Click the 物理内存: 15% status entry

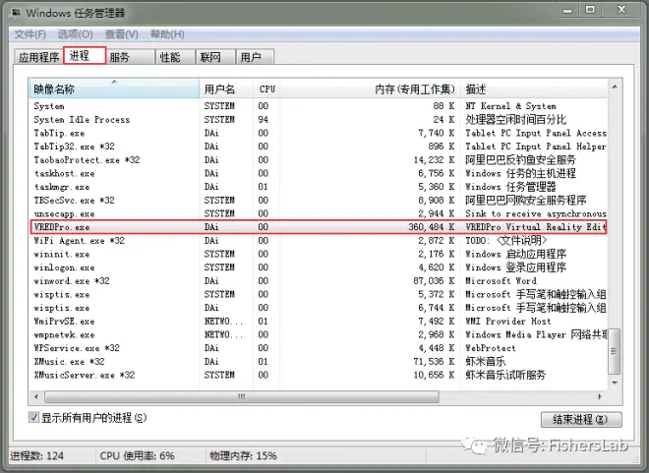pyautogui.click(x=244, y=456)
